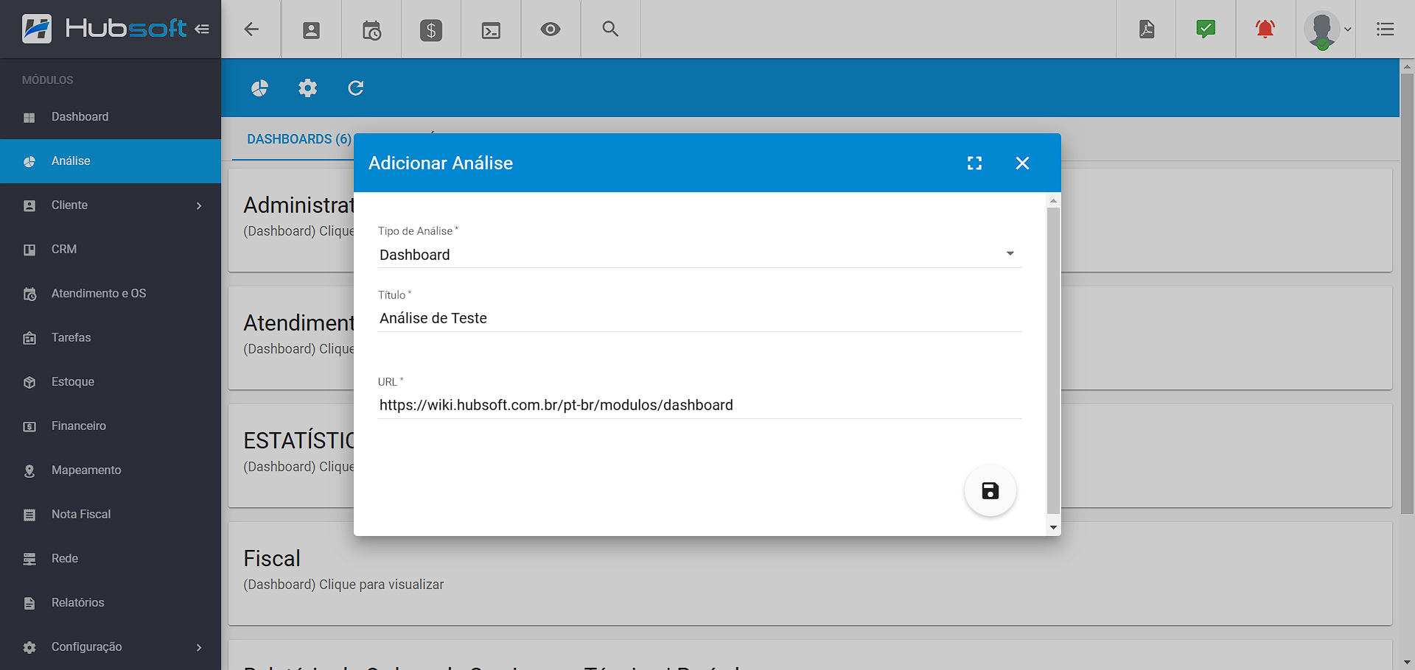The height and width of the screenshot is (670, 1415).
Task: Open the Fiscal dashboard card
Action: (x=810, y=574)
